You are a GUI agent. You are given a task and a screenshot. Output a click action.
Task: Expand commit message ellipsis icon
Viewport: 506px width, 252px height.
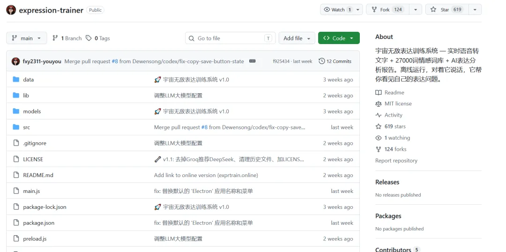253,61
